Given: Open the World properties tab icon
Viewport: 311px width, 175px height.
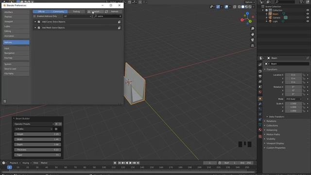Looking at the screenshot, I should pos(260,92).
